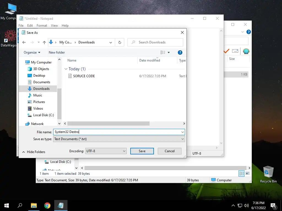Screen dimensions: 282x211
Task: Open Pictures folder in navigation pane
Action: [39, 102]
